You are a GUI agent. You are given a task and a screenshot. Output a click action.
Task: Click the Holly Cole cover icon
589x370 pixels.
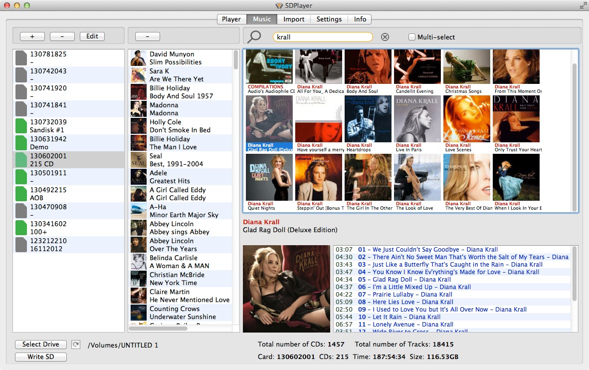pyautogui.click(x=138, y=126)
